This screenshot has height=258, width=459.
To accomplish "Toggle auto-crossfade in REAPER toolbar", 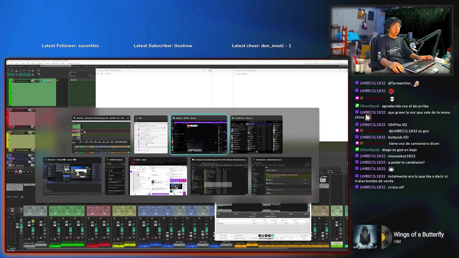I will click(9, 75).
